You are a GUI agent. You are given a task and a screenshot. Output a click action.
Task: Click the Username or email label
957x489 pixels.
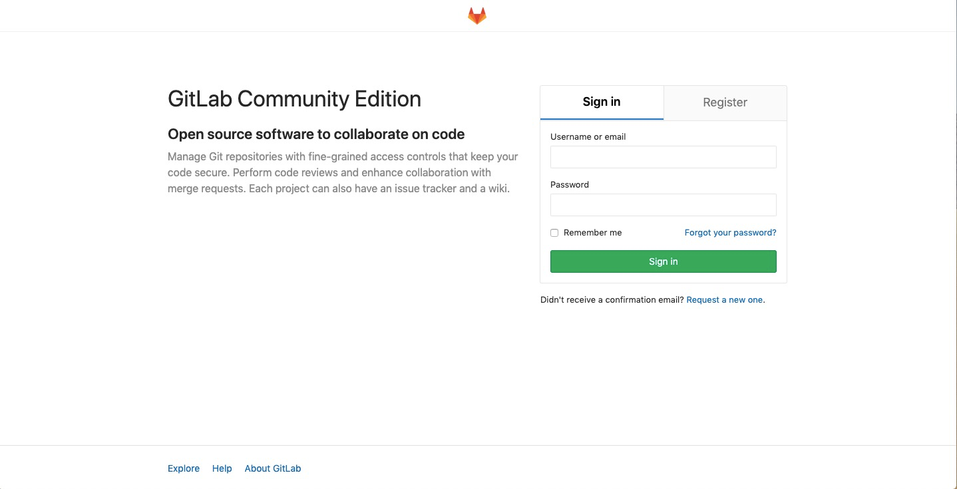point(588,136)
